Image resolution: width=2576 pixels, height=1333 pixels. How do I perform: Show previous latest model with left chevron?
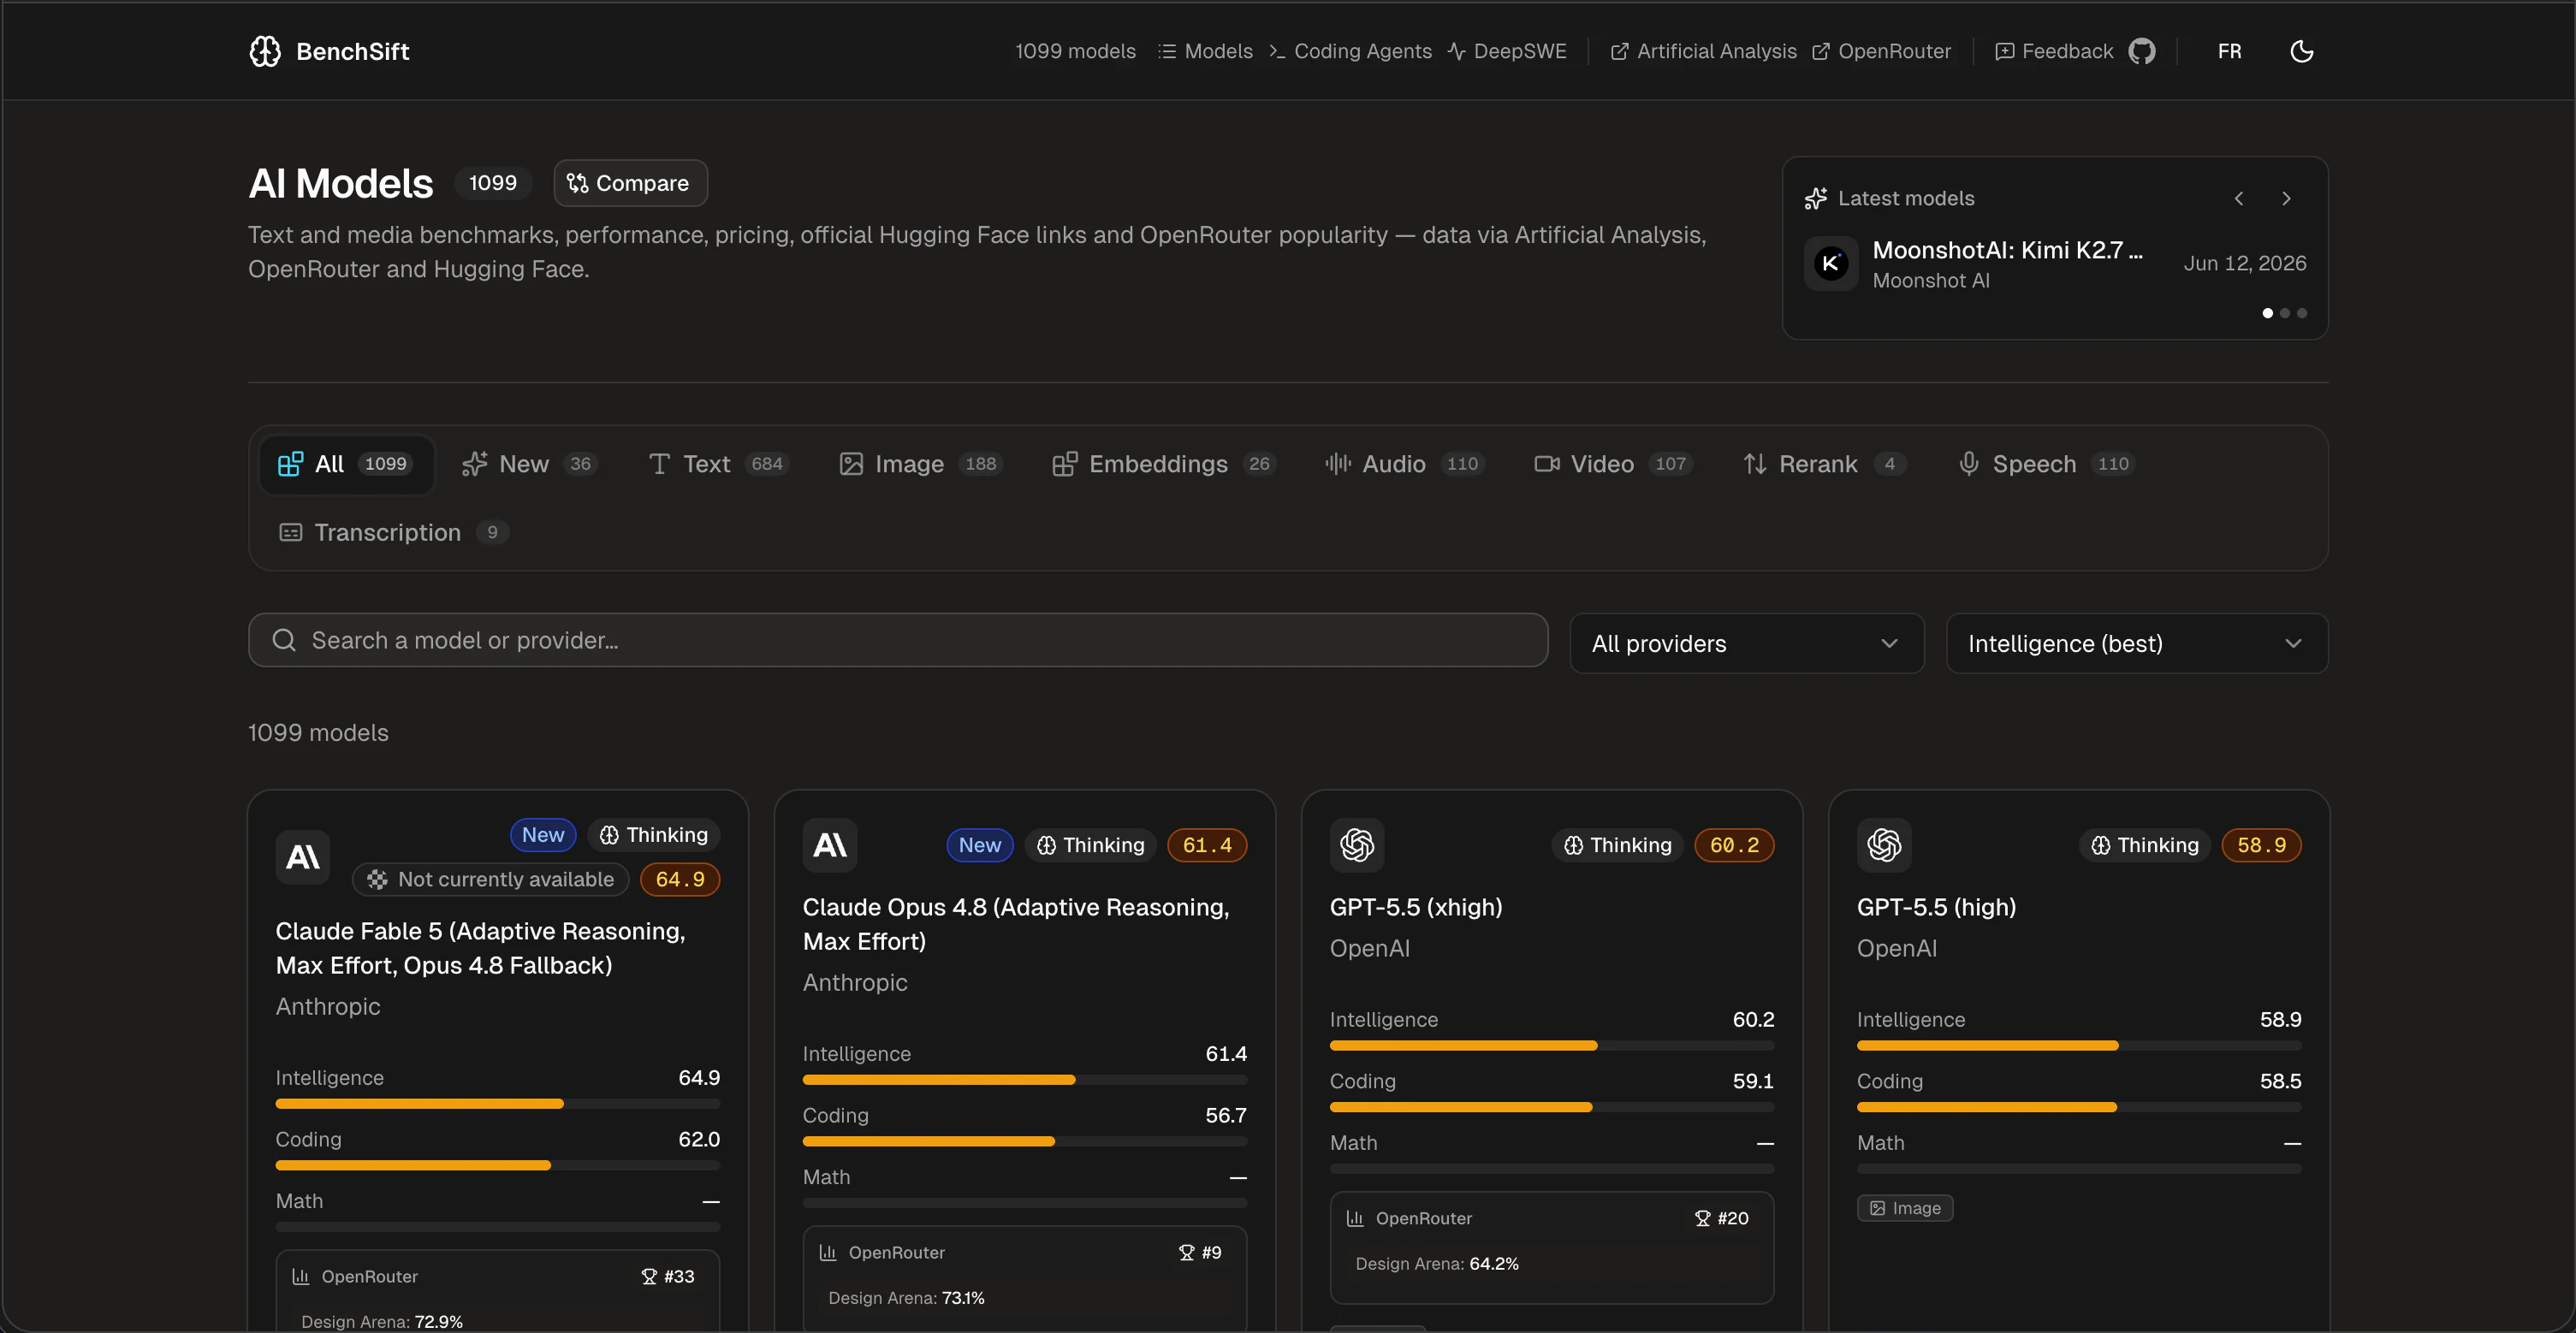tap(2239, 198)
